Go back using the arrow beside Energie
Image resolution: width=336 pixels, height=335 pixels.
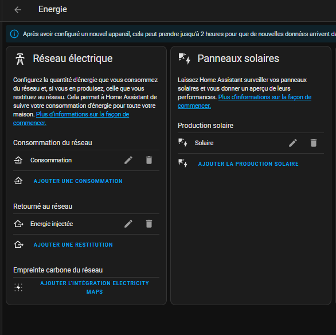pyautogui.click(x=18, y=10)
